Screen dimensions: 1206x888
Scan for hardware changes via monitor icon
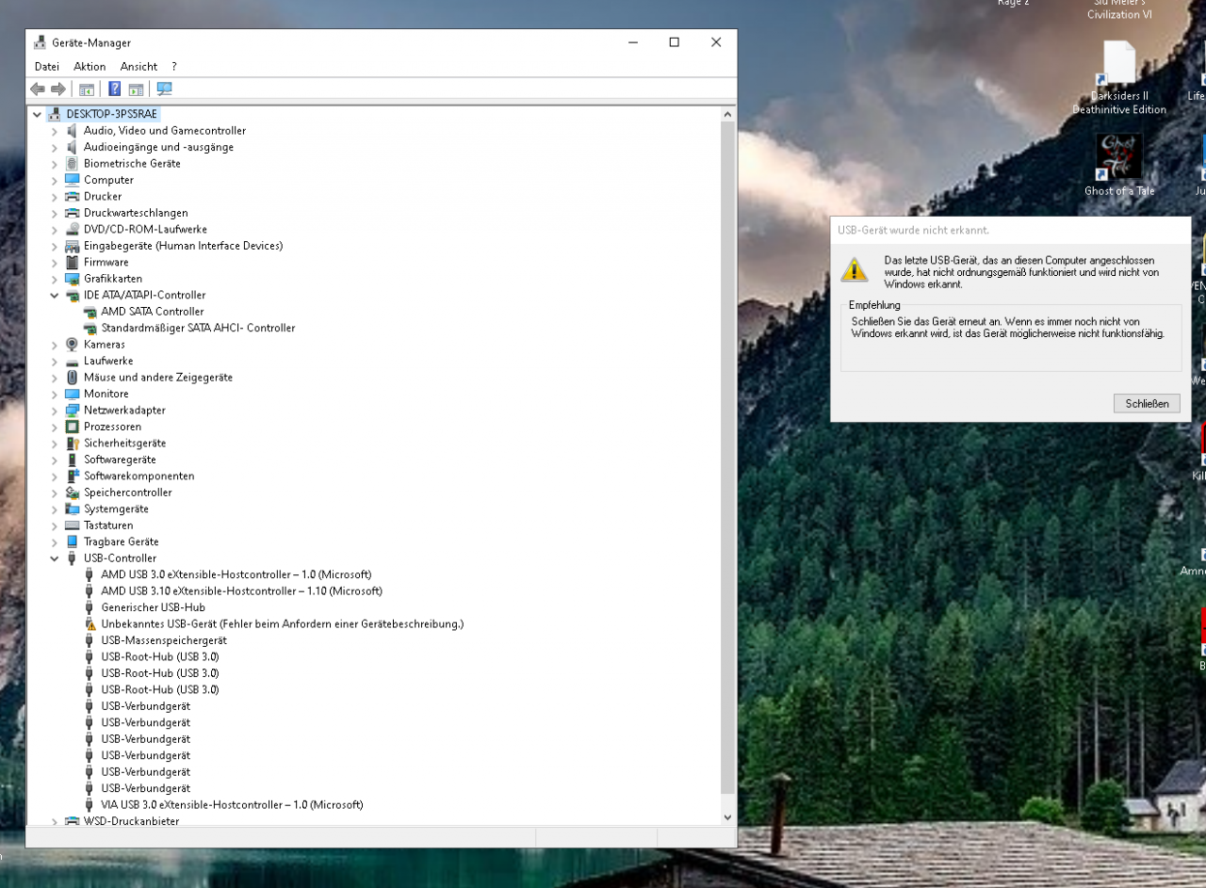tap(165, 89)
